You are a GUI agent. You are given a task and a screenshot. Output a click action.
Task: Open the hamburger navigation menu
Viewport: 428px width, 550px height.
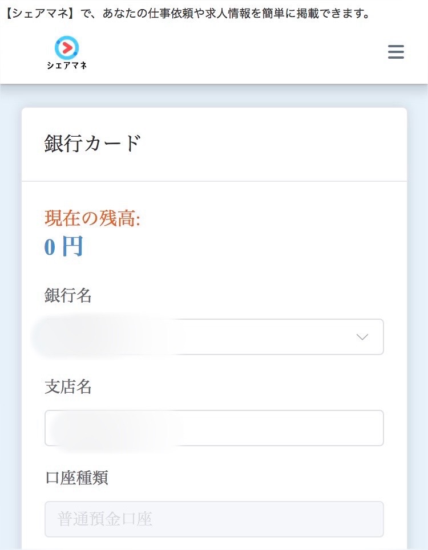point(395,52)
